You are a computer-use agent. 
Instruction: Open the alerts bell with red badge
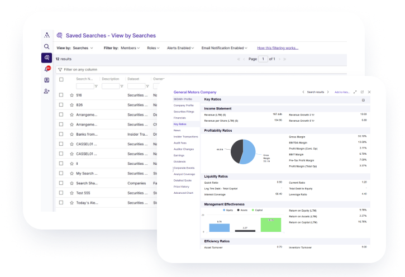pos(47,69)
